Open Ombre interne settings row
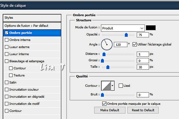179x119 pixels. [x=32, y=40]
